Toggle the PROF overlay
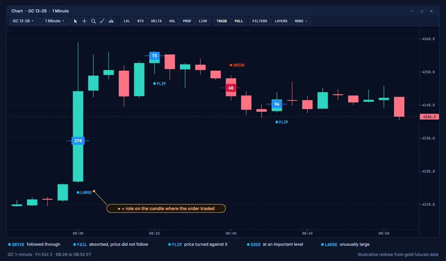This screenshot has height=261, width=446. point(187,21)
